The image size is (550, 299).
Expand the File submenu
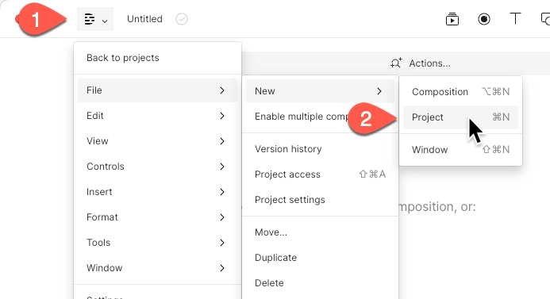(x=157, y=90)
